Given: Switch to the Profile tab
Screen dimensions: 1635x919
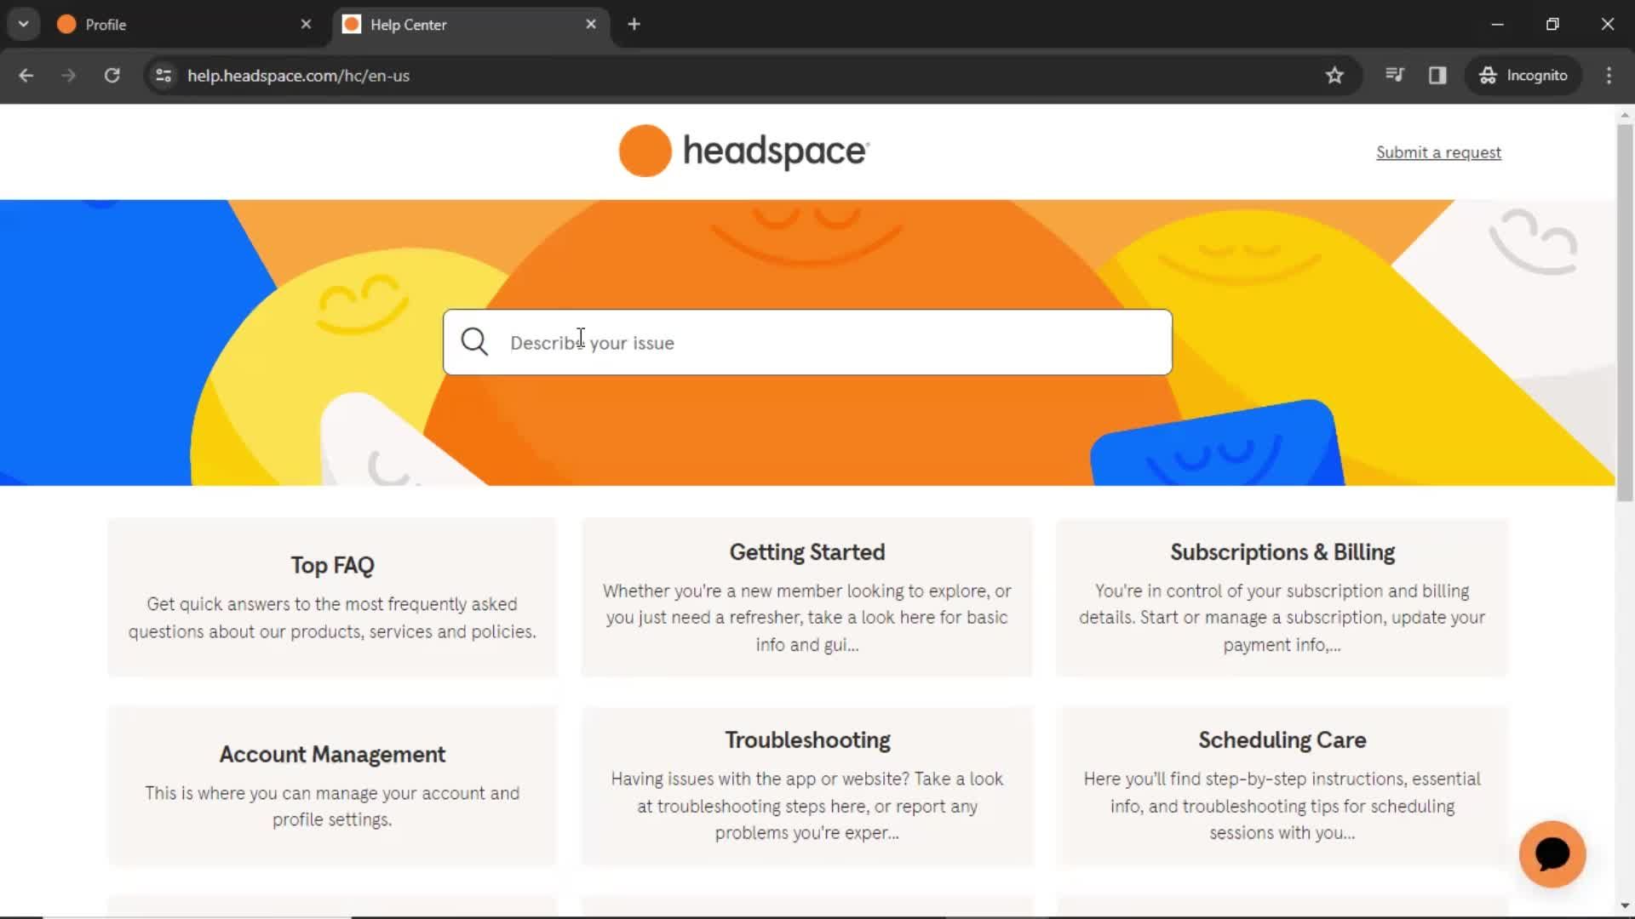Looking at the screenshot, I should click(185, 24).
